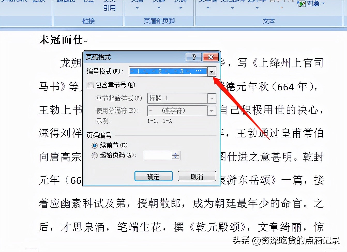Viewport: 347px width, 252px height.
Task: Select the 起始页码 radio button
Action: coord(94,155)
